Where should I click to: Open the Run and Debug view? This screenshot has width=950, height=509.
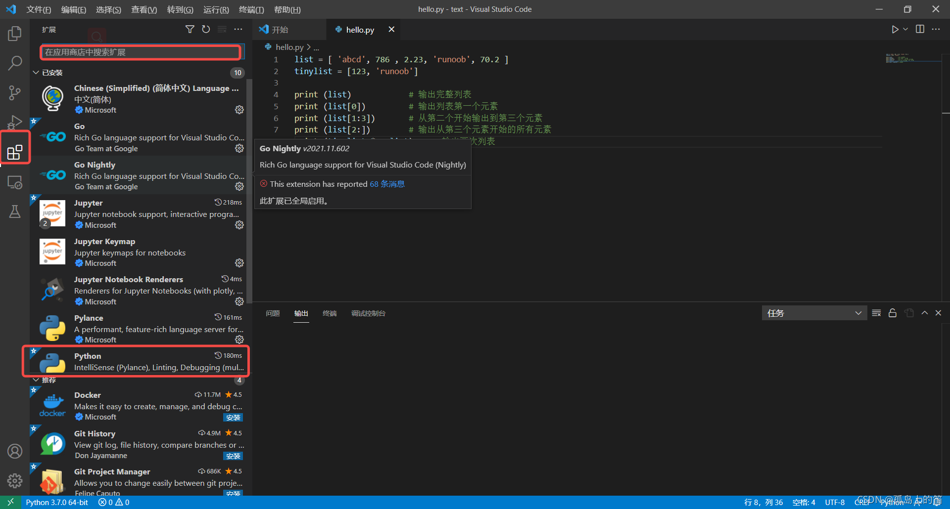coord(15,122)
